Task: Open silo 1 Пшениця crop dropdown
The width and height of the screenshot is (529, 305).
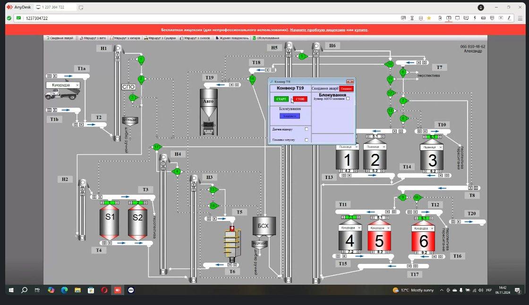Action: [x=347, y=147]
